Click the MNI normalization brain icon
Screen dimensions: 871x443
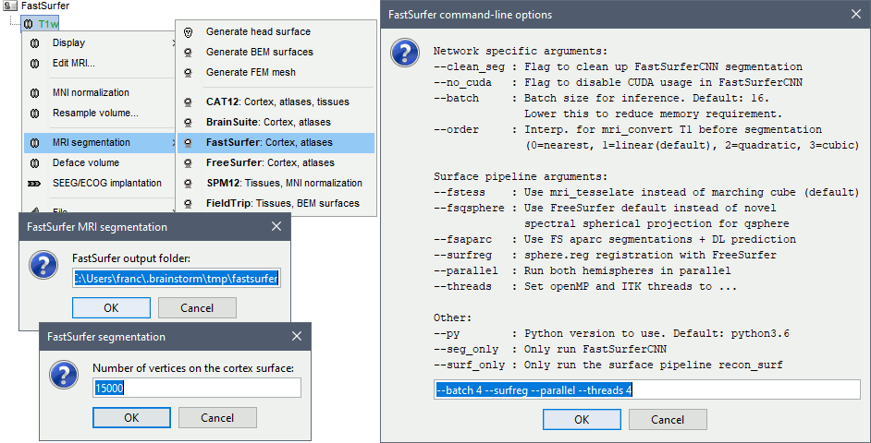tap(33, 92)
